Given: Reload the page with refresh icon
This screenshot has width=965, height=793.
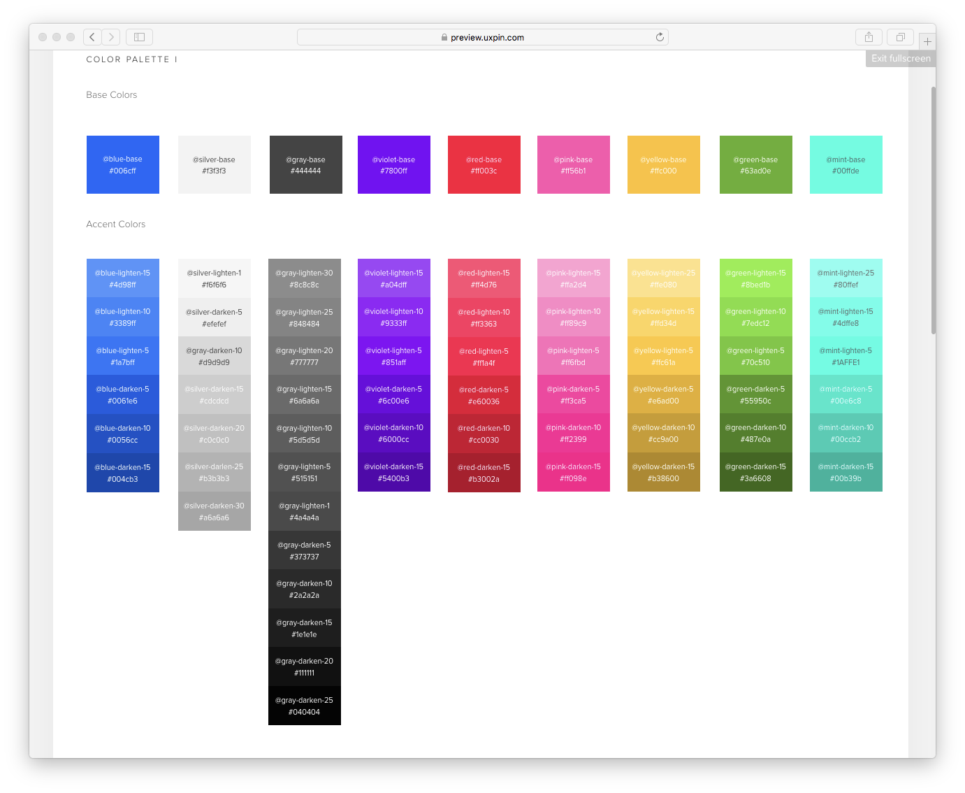Looking at the screenshot, I should [x=659, y=37].
